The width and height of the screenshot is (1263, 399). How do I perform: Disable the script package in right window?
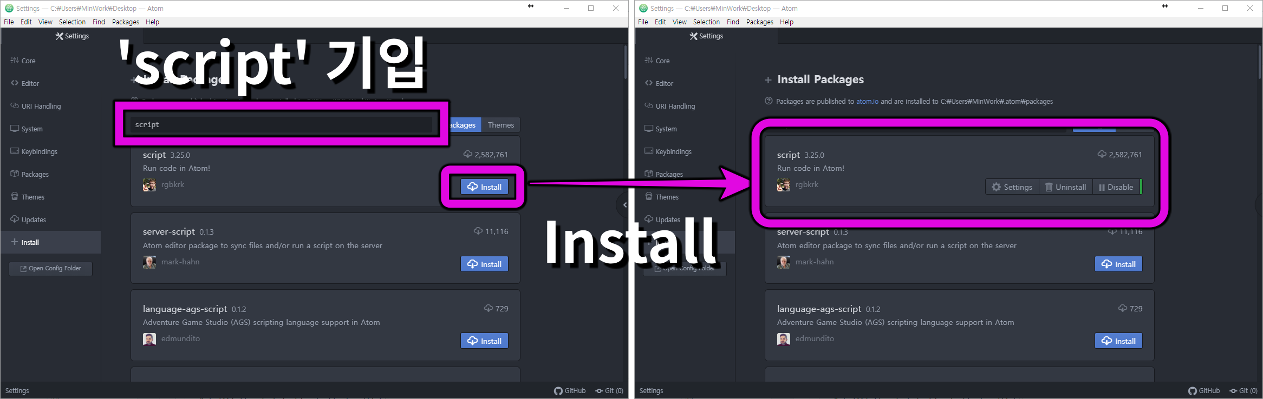(x=1116, y=187)
